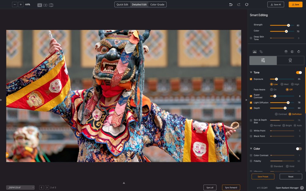Select Low exposure radio option
Screen dimensions: 306x191
[271, 84]
